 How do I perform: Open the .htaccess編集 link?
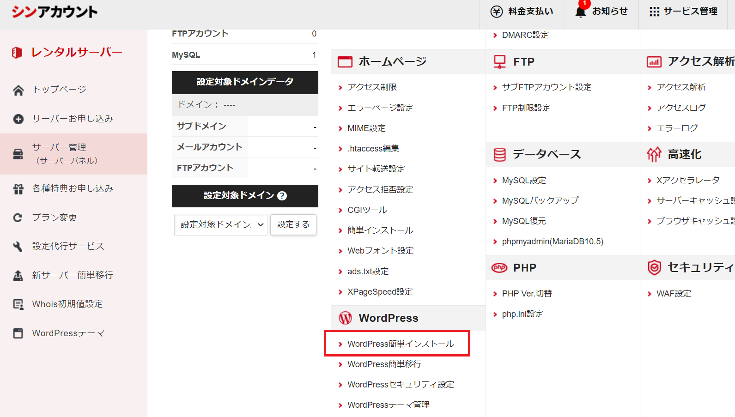coord(373,149)
